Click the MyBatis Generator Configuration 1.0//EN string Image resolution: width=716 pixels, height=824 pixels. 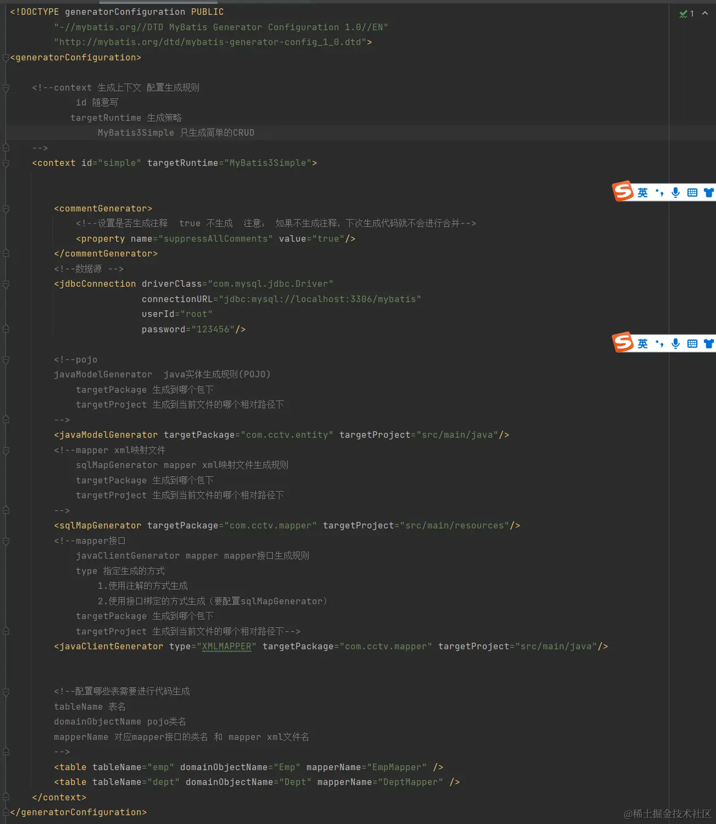tap(221, 27)
